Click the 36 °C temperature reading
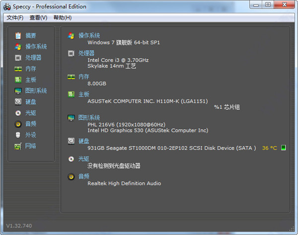 click(x=270, y=148)
